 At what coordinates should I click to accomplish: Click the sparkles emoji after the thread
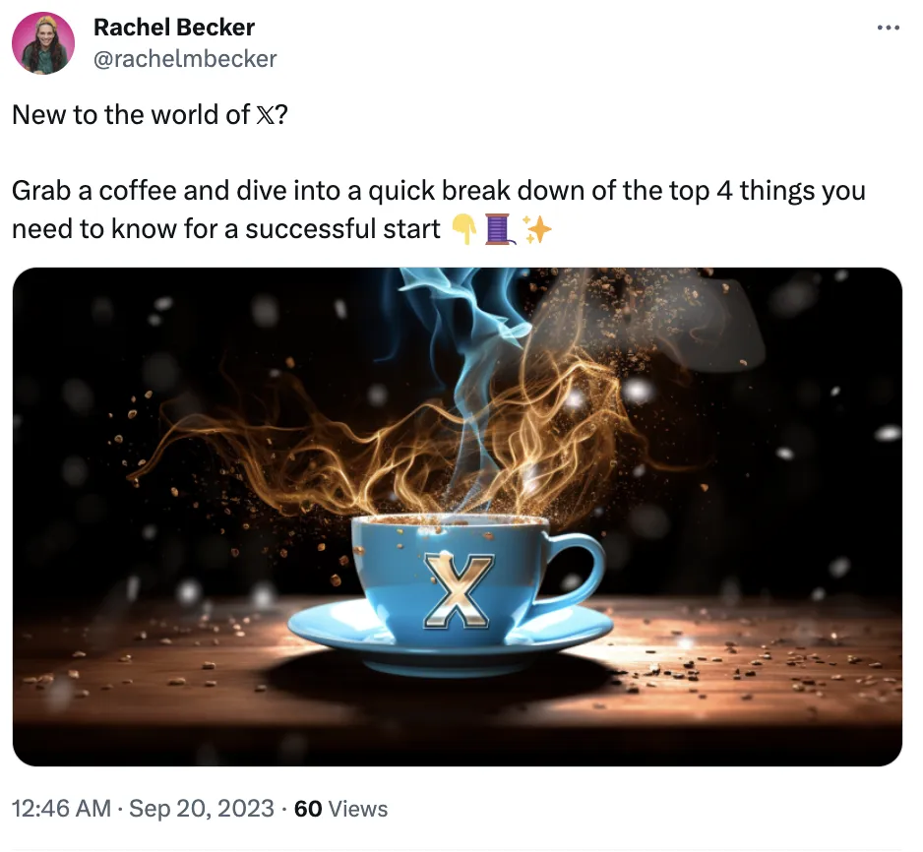pos(536,229)
